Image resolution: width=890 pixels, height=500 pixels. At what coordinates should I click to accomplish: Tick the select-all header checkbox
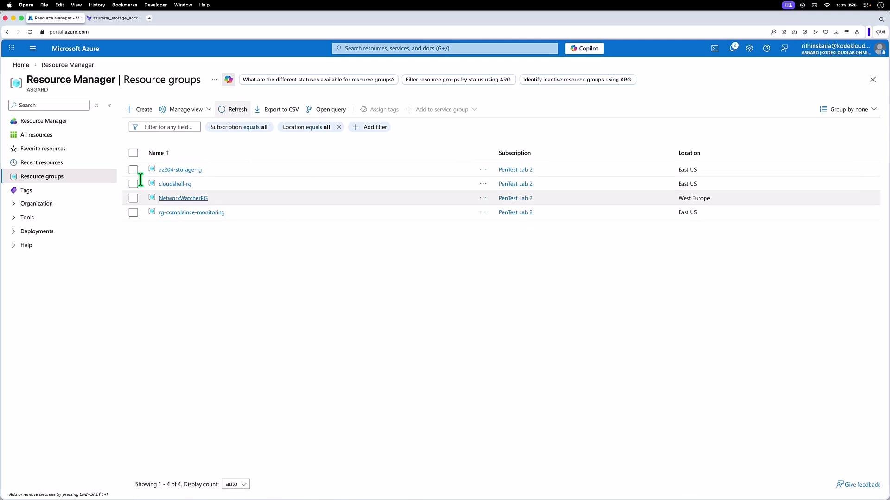pyautogui.click(x=133, y=153)
